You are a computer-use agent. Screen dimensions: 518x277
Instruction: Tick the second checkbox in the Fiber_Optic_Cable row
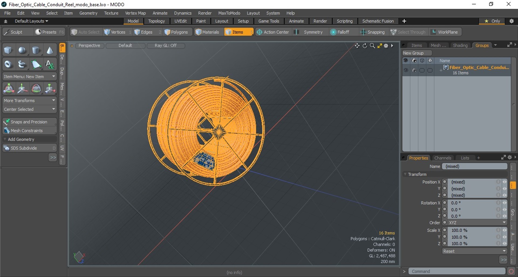pos(430,70)
